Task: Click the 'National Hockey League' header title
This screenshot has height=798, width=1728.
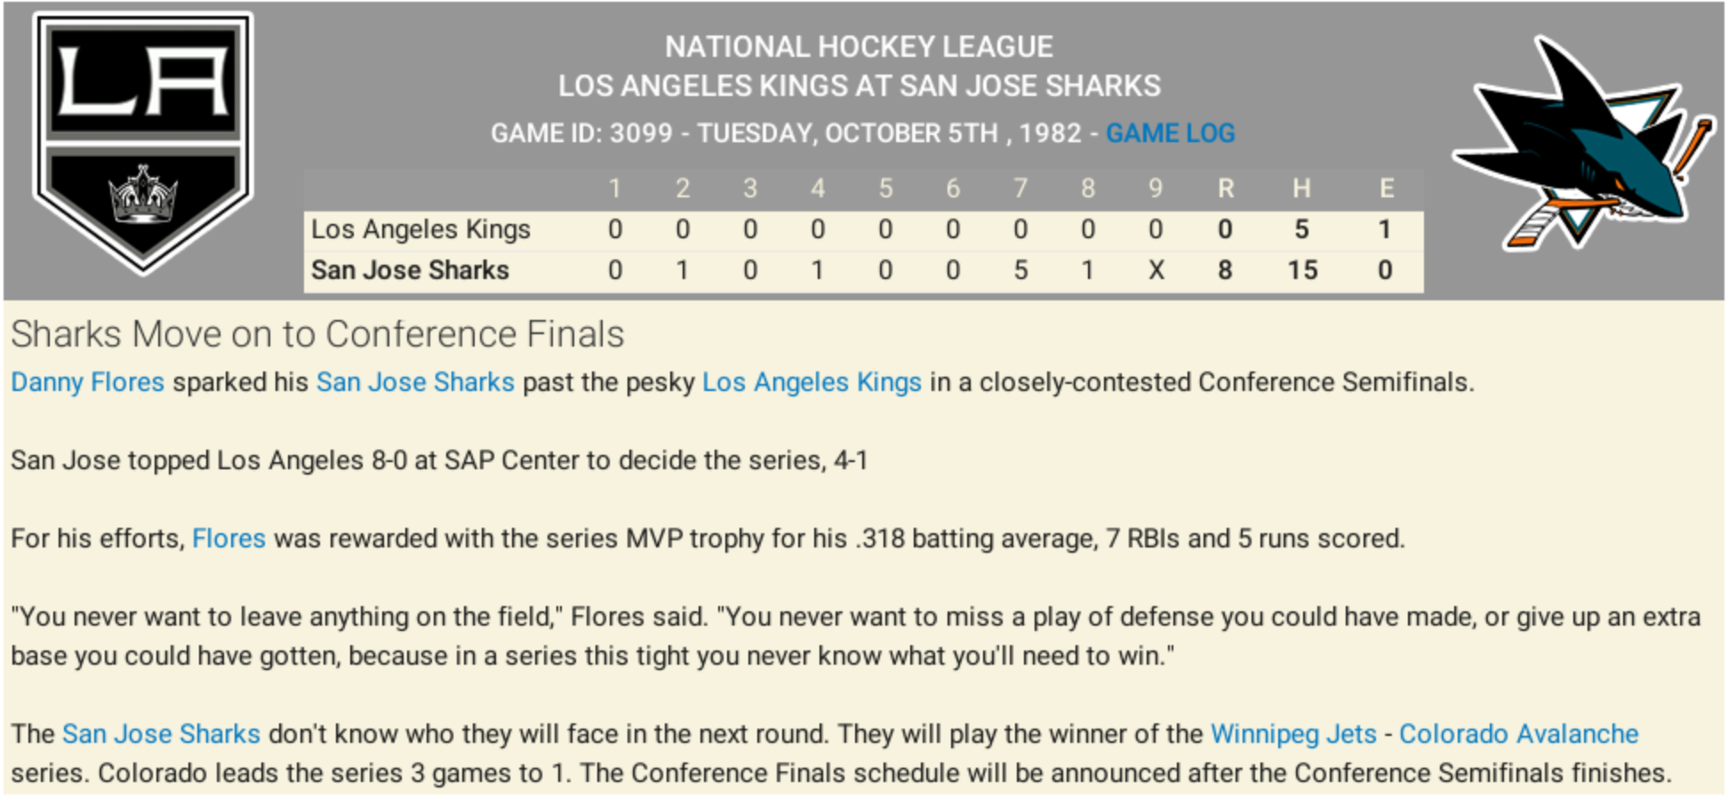Action: pos(859,46)
